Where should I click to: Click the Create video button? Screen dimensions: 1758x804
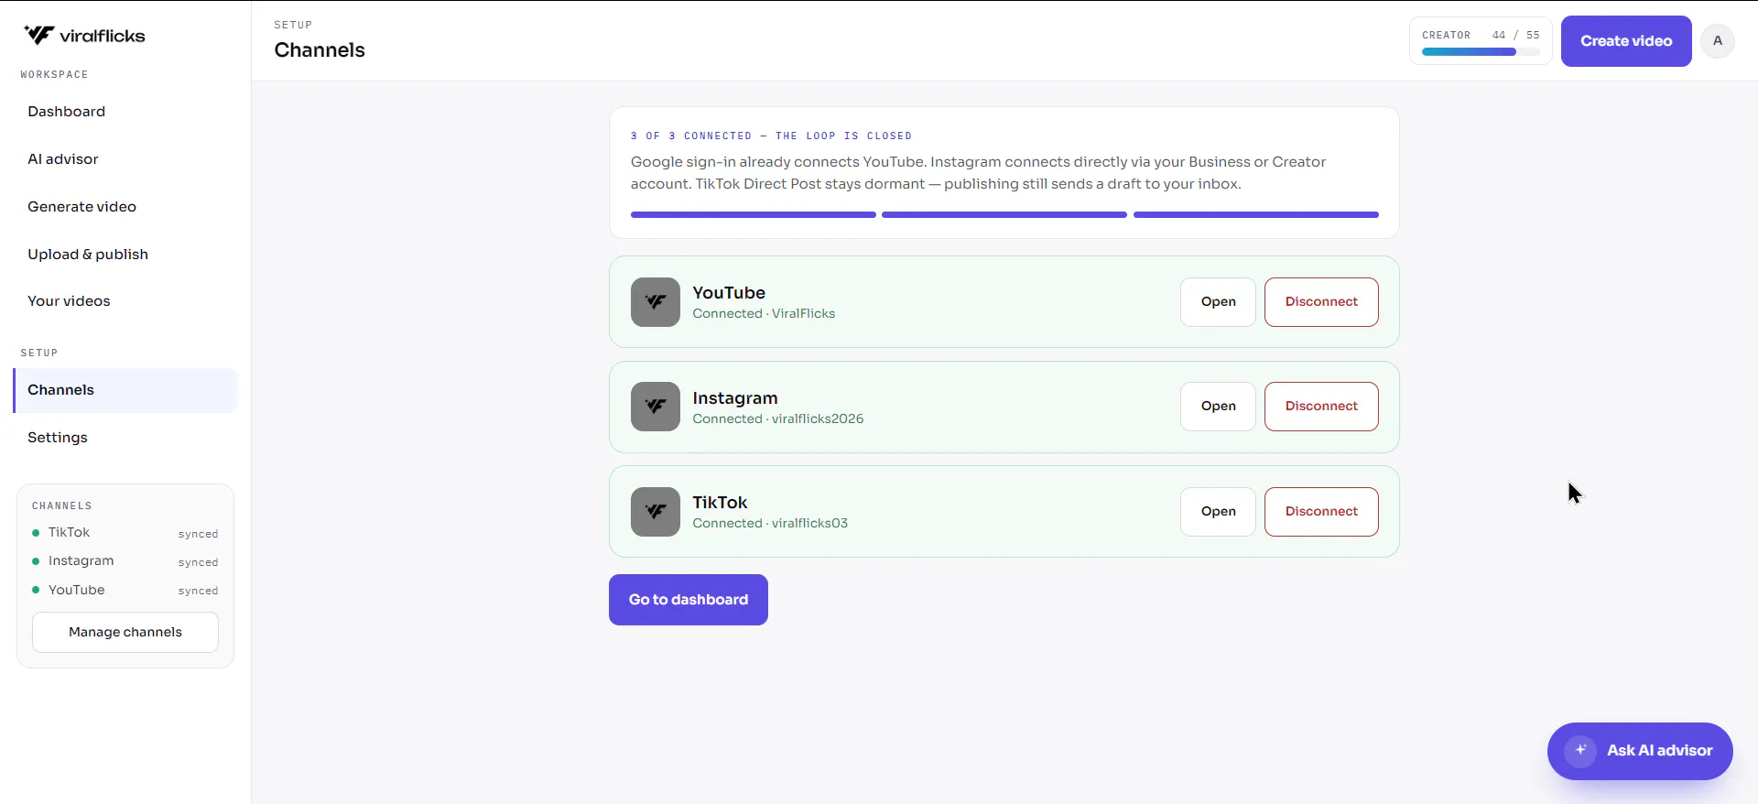1626,41
